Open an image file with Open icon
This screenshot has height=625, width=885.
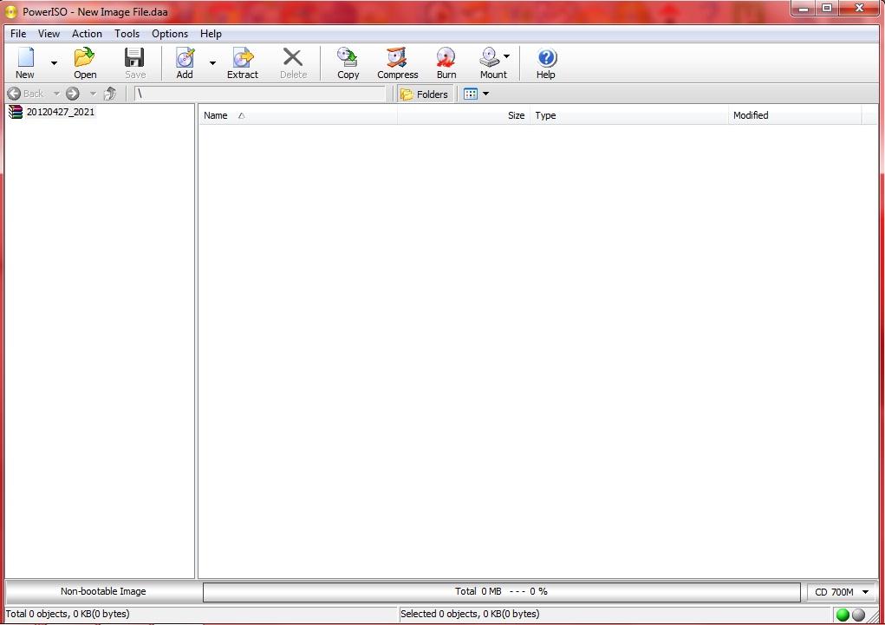click(85, 62)
